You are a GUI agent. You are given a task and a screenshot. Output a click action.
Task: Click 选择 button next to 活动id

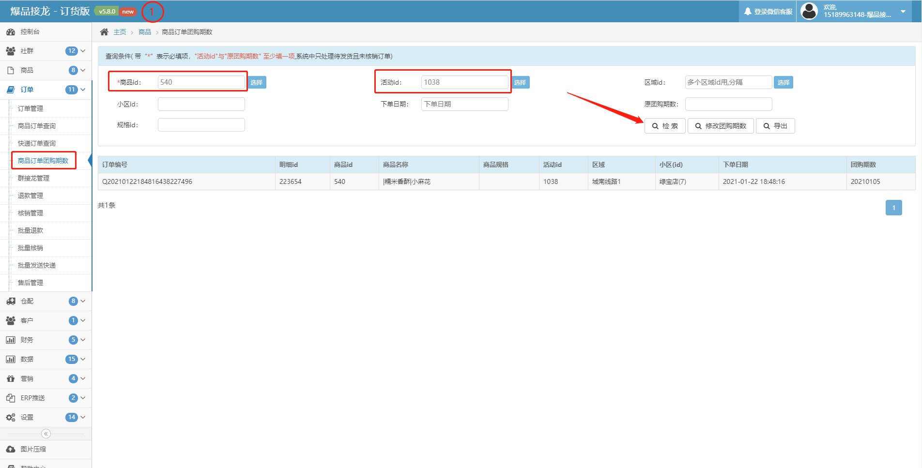point(520,82)
